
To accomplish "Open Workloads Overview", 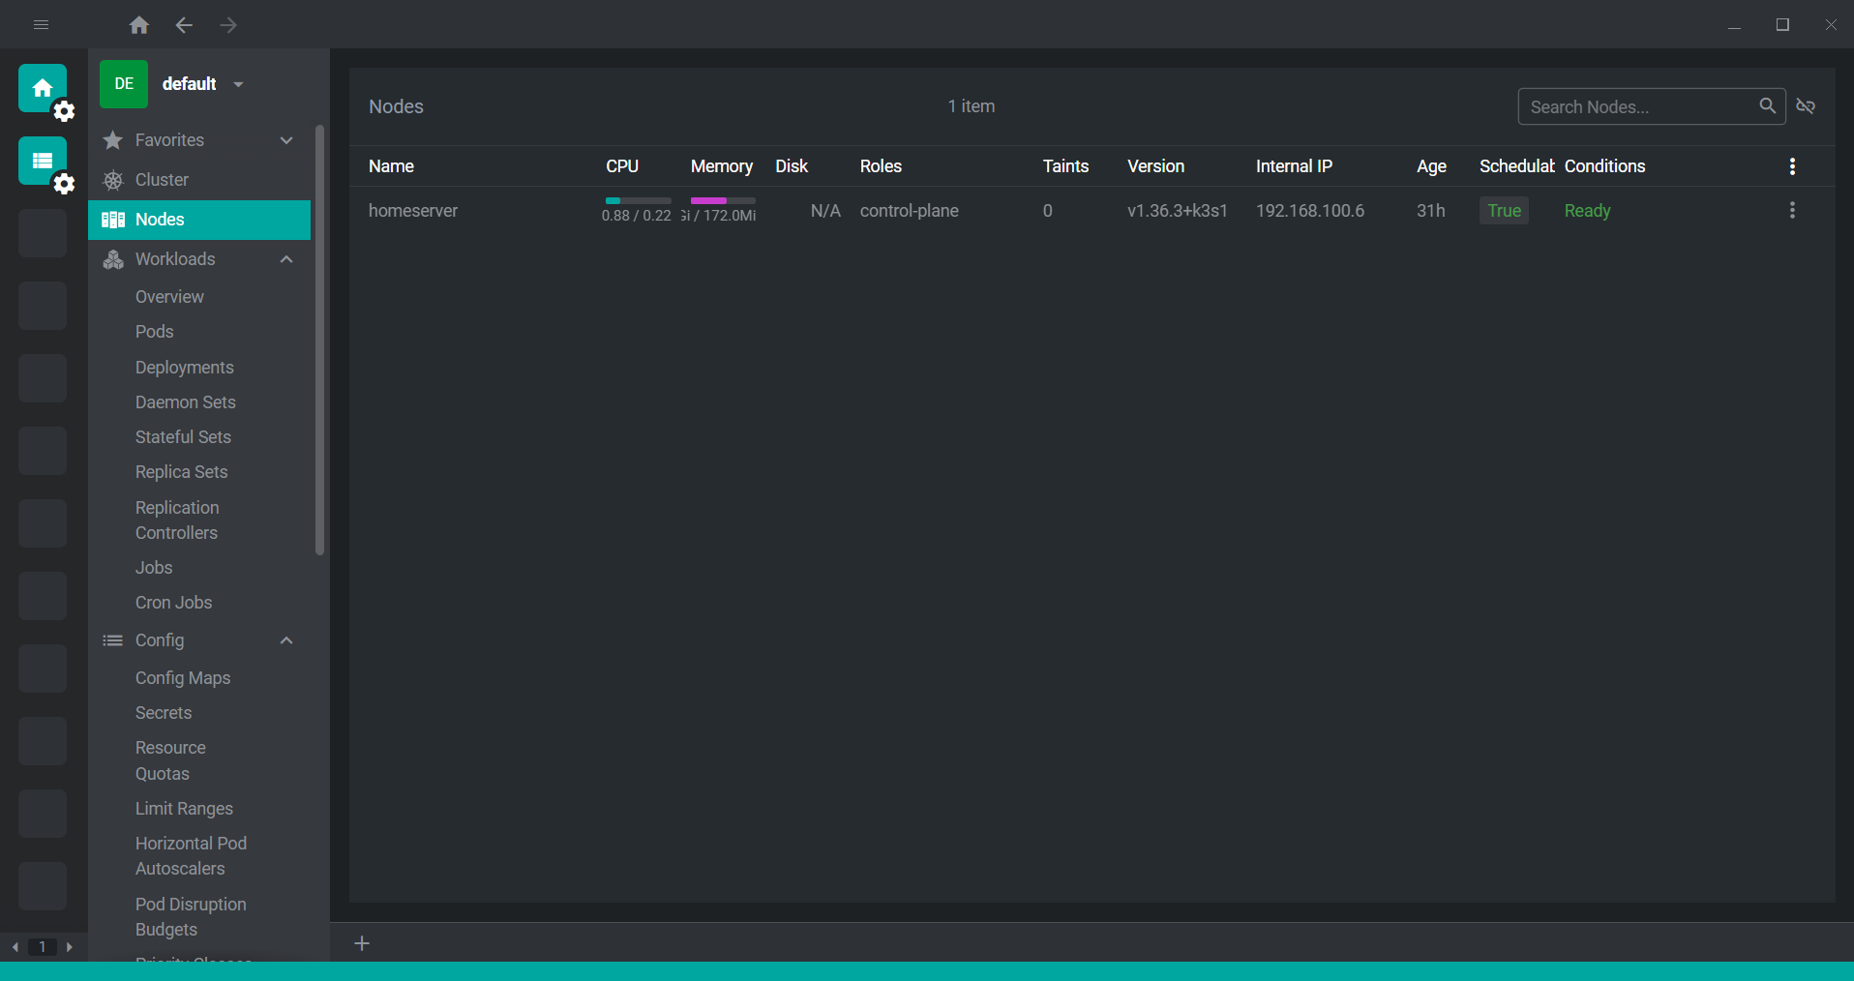I will tap(169, 297).
